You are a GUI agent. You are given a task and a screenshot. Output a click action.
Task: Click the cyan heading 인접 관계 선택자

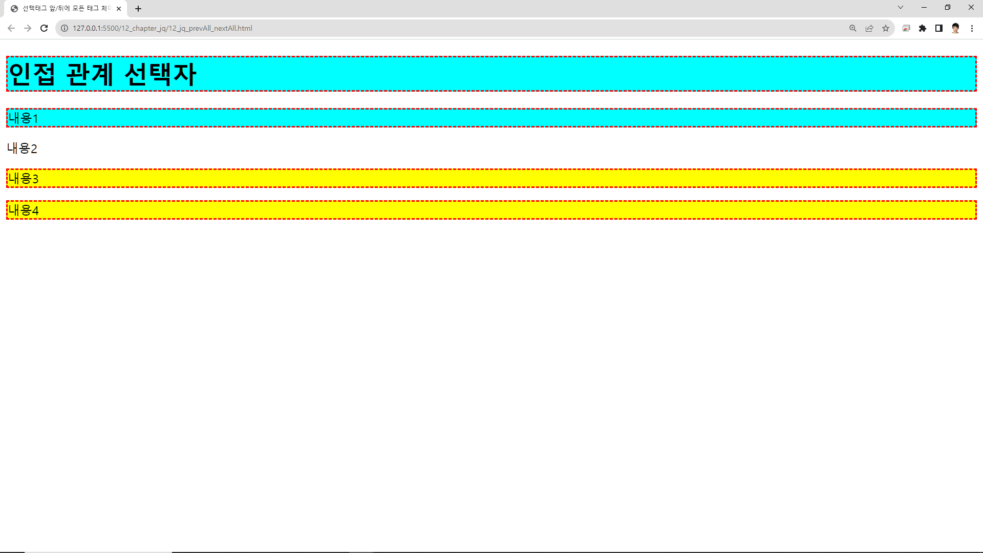click(x=102, y=74)
